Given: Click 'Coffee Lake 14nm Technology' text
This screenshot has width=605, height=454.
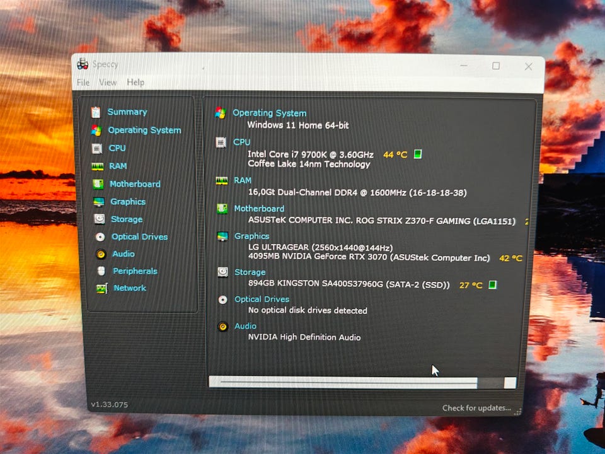Looking at the screenshot, I should coord(309,164).
